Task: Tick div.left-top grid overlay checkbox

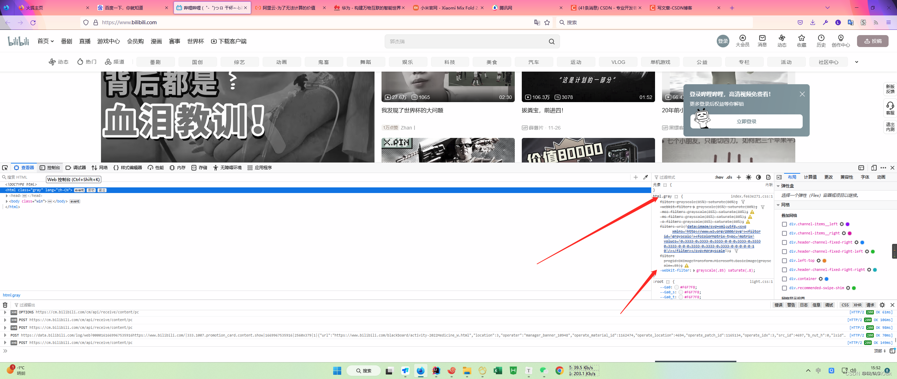Action: click(784, 261)
